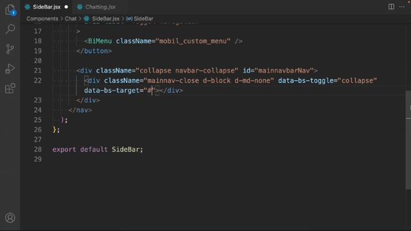Click the vertical scrollbar of the editor
This screenshot has width=411, height=231.
408,140
